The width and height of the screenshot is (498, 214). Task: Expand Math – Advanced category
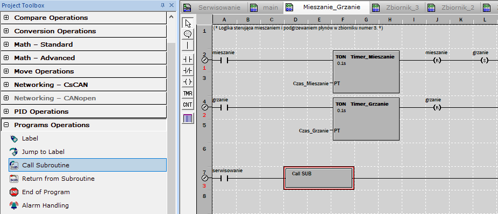click(6, 58)
